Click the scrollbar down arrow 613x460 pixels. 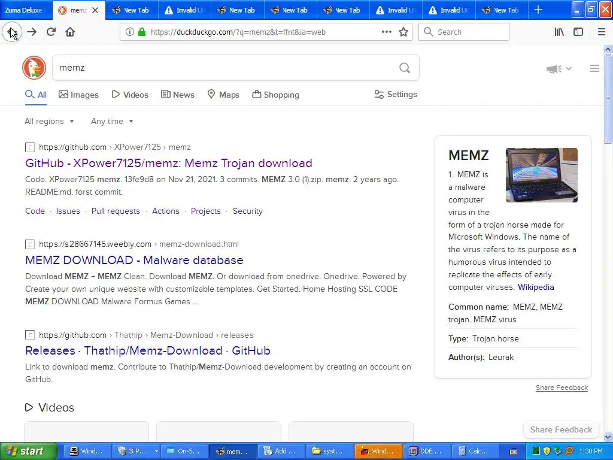pos(608,437)
